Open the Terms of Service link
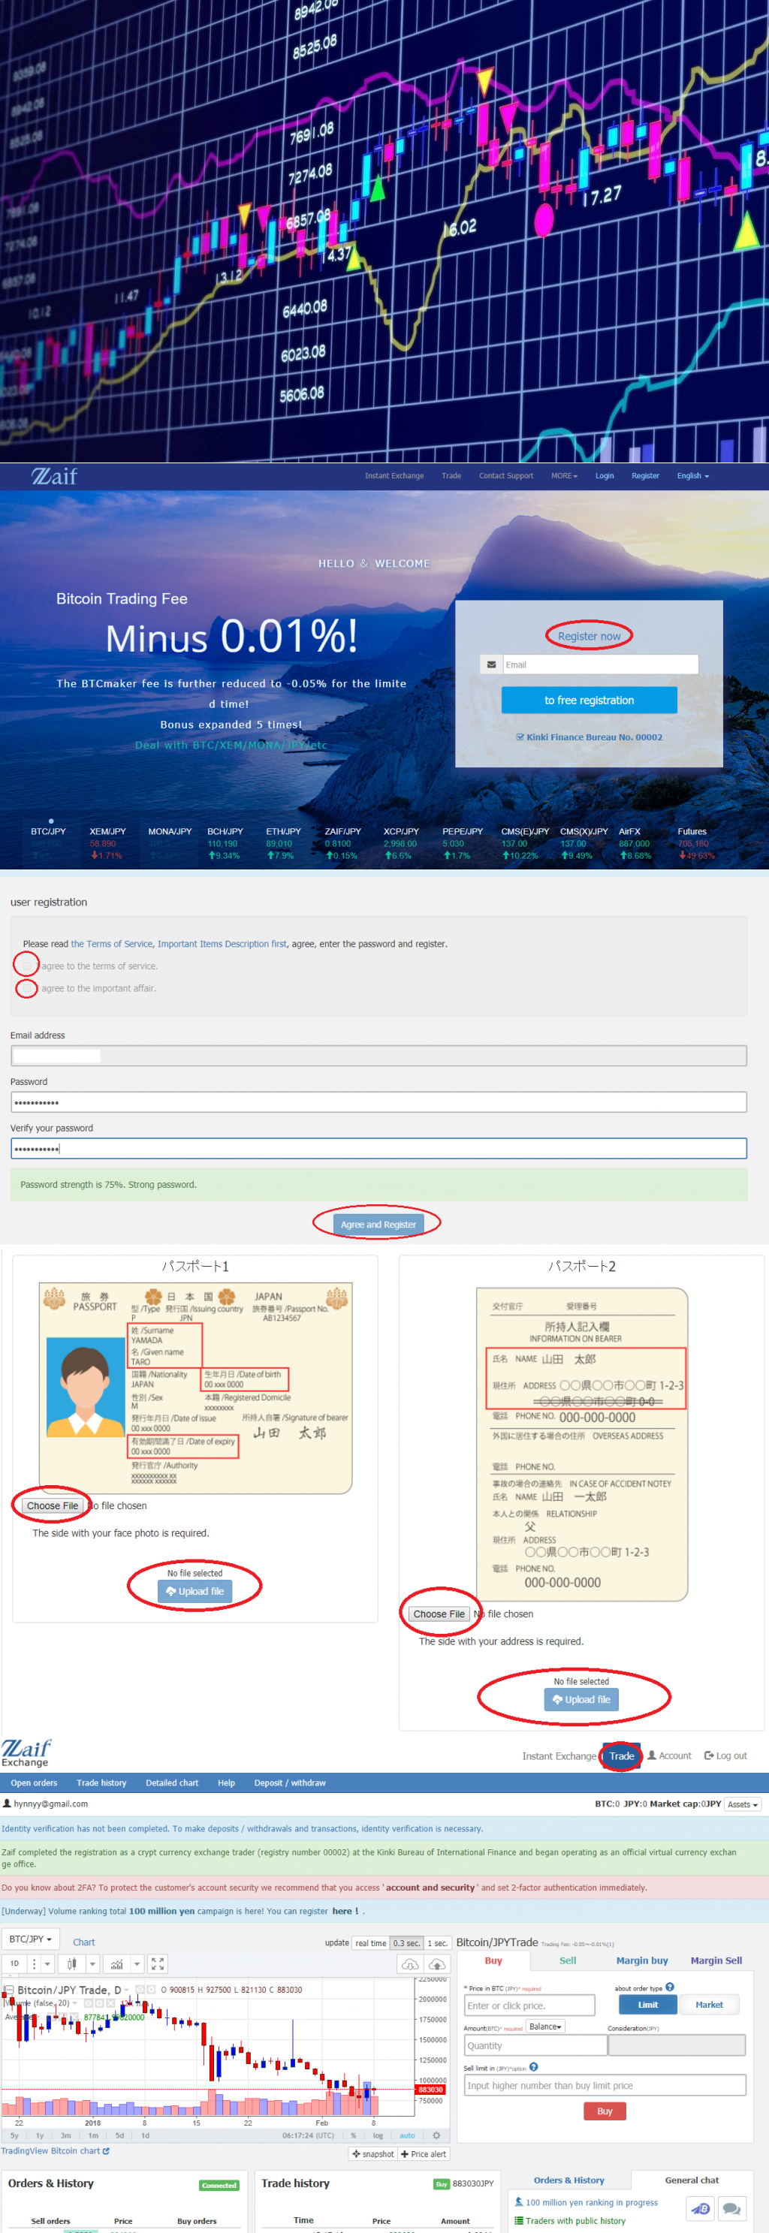769x2233 pixels. (x=111, y=944)
